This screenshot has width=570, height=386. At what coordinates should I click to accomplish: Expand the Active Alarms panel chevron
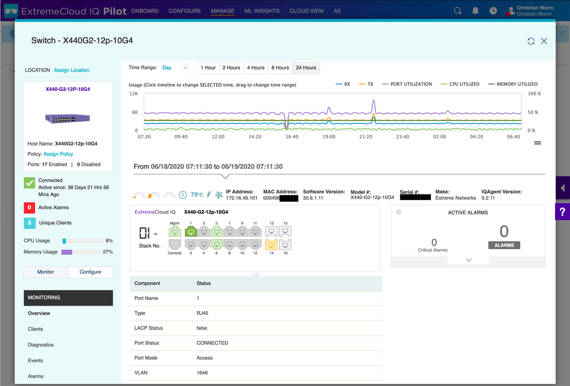point(468,260)
